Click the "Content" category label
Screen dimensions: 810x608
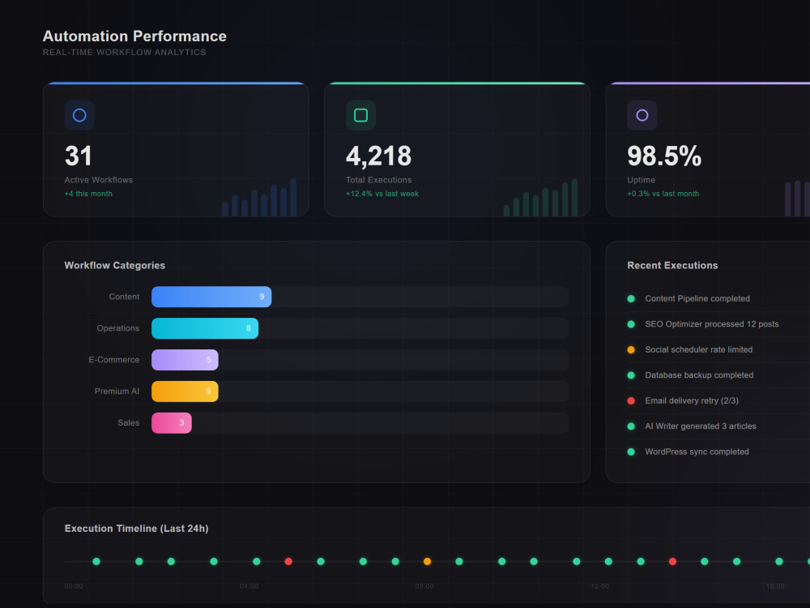124,297
